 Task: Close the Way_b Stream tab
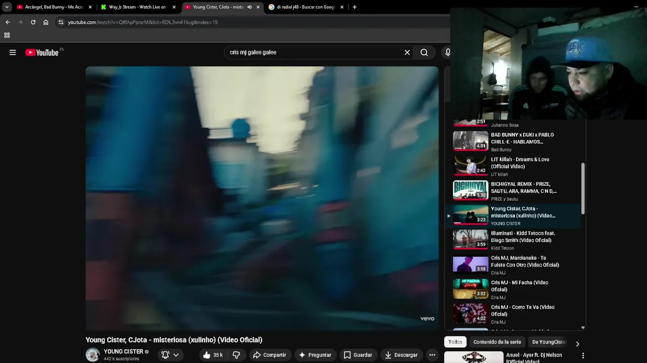tap(174, 7)
